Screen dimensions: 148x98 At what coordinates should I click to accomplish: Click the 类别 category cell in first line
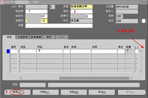(80, 51)
